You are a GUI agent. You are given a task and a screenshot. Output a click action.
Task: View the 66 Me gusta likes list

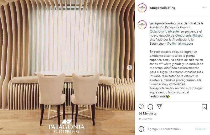(147, 113)
